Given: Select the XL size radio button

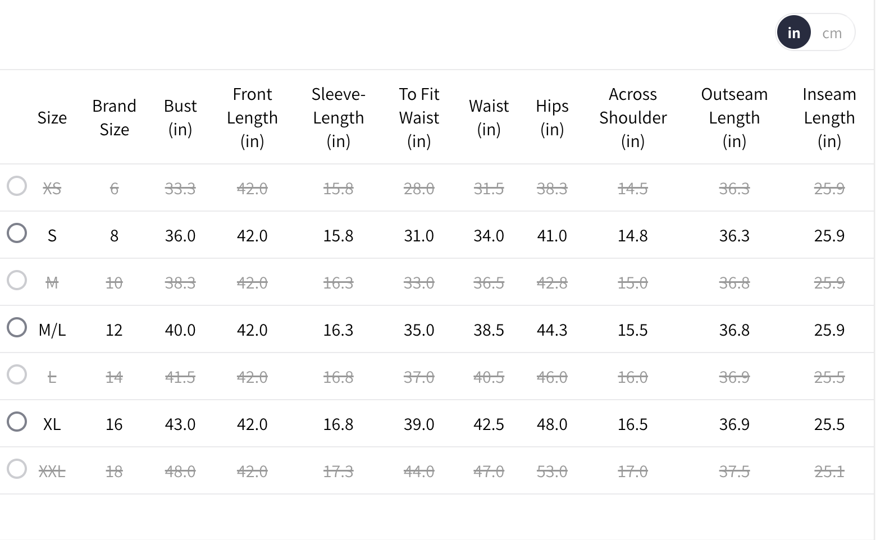Looking at the screenshot, I should tap(17, 422).
